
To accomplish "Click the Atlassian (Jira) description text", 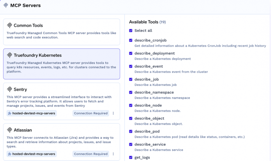I will 60,142.
